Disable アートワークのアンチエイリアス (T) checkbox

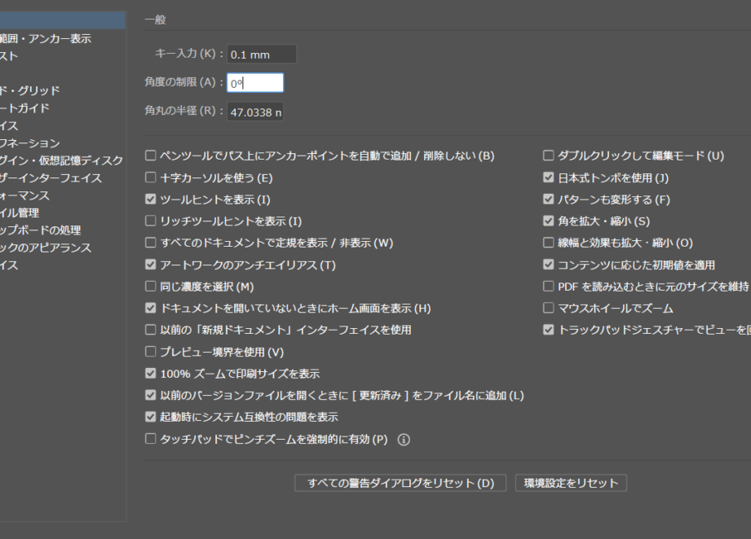[x=150, y=265]
